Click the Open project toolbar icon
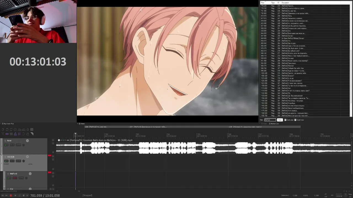Screen dimensions: 353x198 7,130
